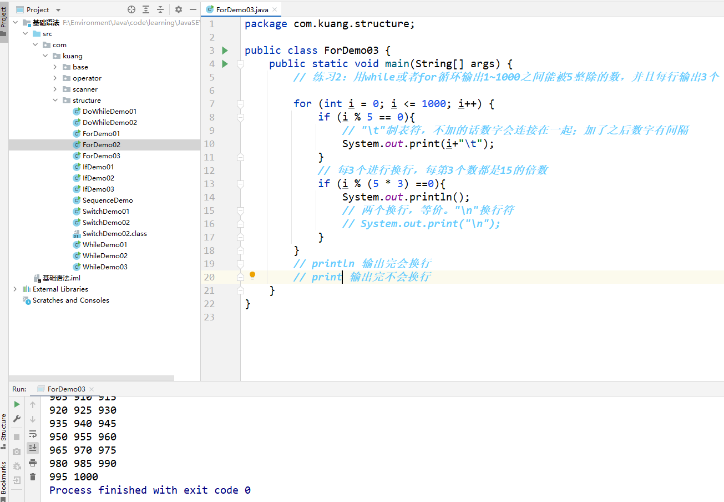Click Expand All in Project toolbar
This screenshot has height=502, width=724.
coord(146,9)
